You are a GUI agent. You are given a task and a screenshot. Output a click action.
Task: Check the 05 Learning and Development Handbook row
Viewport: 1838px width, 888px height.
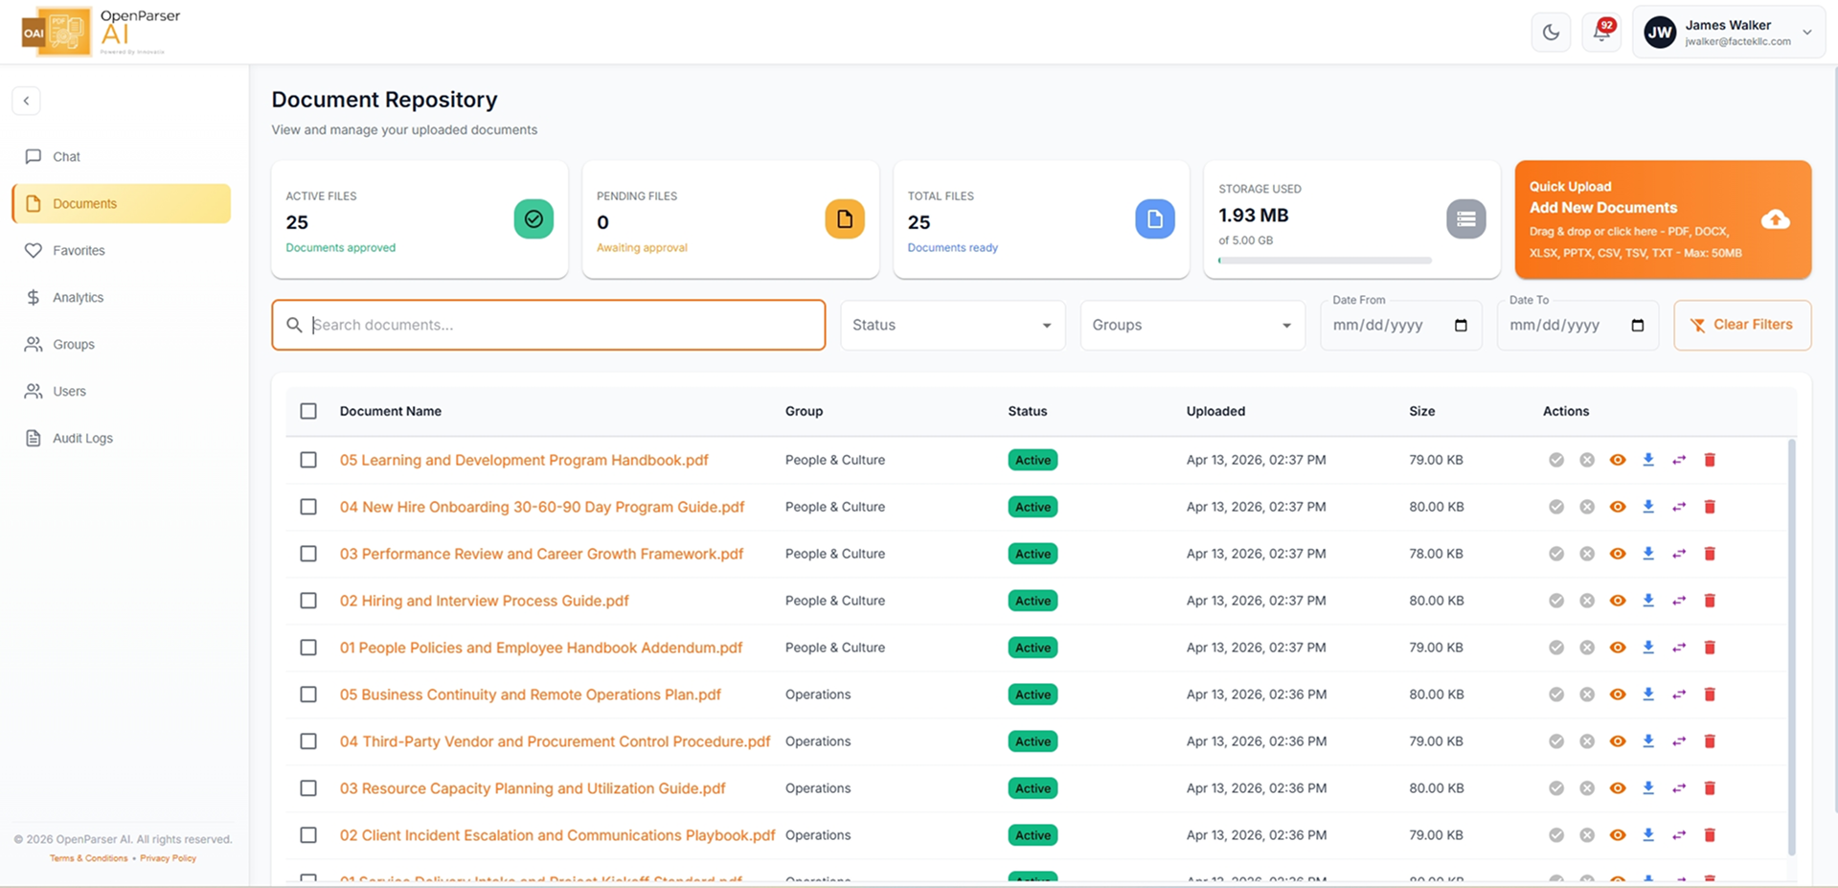(x=308, y=460)
